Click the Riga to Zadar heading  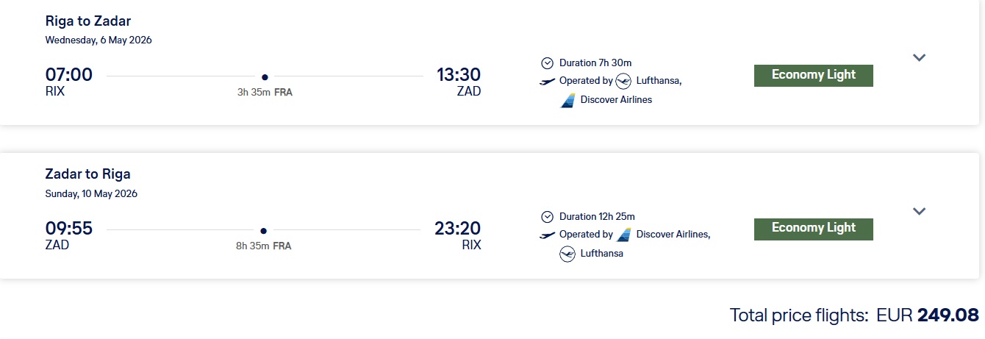tap(88, 21)
